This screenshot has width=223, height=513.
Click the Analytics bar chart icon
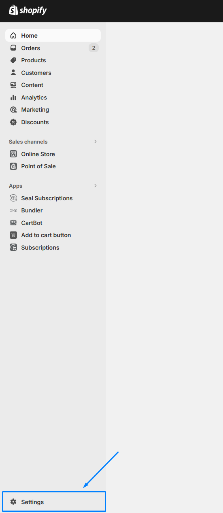pos(13,98)
